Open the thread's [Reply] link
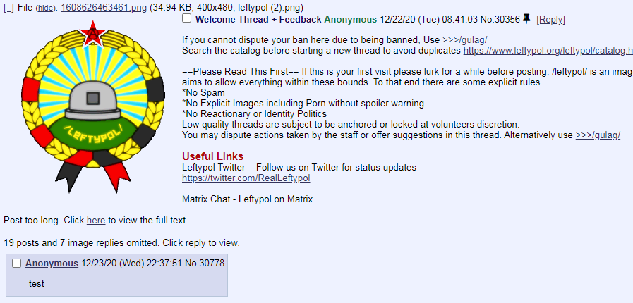633x303 pixels. 550,19
